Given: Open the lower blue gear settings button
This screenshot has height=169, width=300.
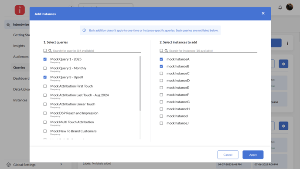Looking at the screenshot, I should click(283, 126).
